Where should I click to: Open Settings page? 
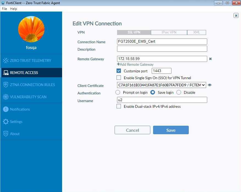(31, 122)
